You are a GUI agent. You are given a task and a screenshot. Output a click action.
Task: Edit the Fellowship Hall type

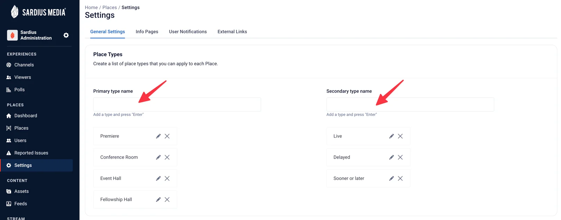click(x=158, y=199)
